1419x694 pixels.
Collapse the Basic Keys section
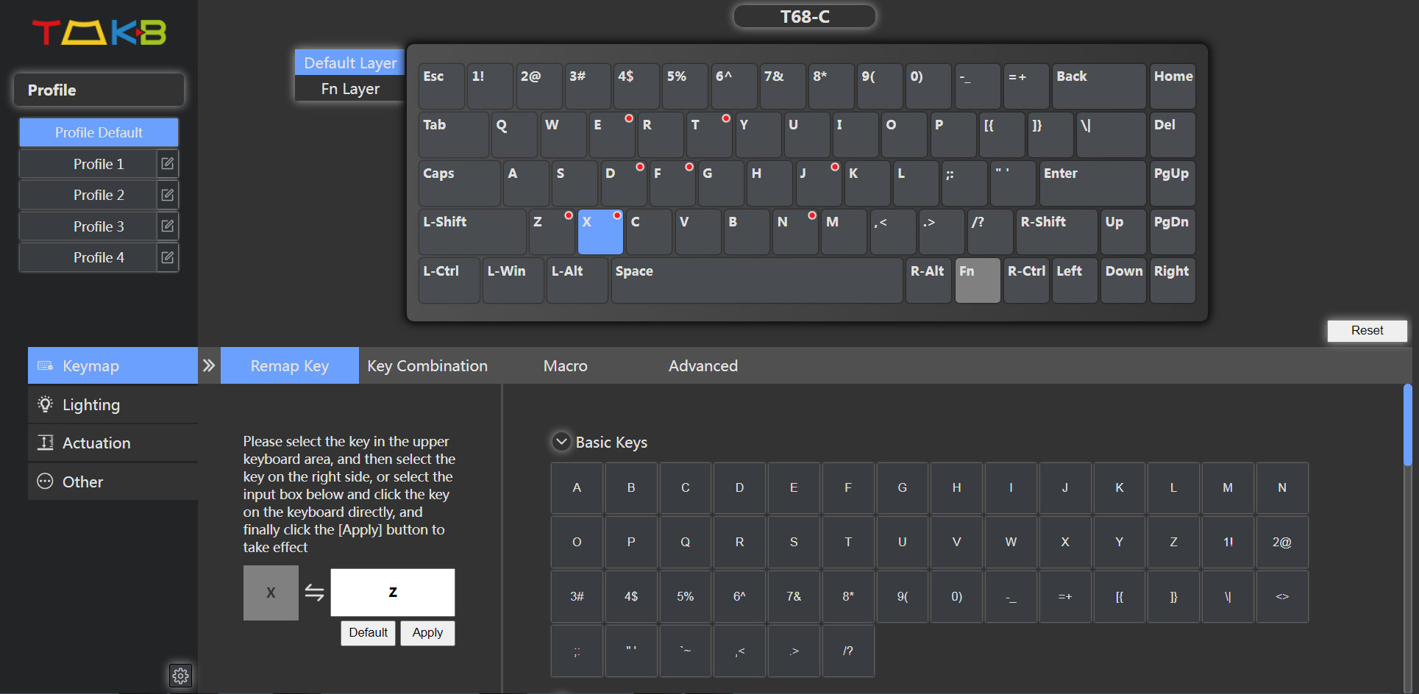pos(561,442)
